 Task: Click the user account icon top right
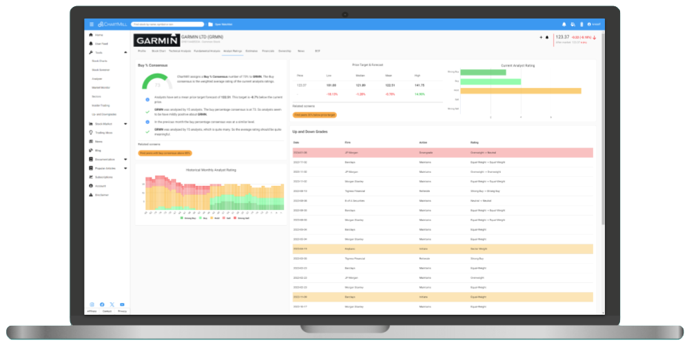point(589,24)
